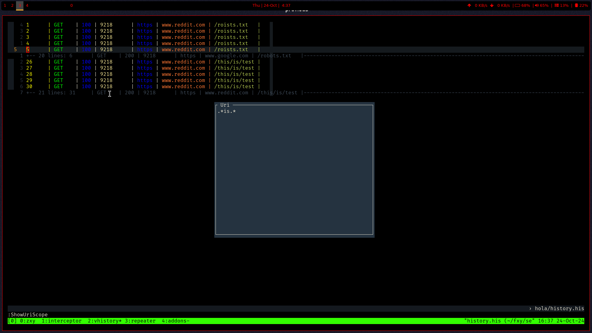Click the CPU chip icon
592x333 pixels.
tap(576, 5)
